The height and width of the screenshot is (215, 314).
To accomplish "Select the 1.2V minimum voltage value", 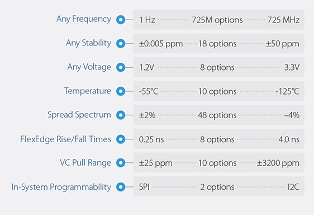I will pyautogui.click(x=147, y=67).
